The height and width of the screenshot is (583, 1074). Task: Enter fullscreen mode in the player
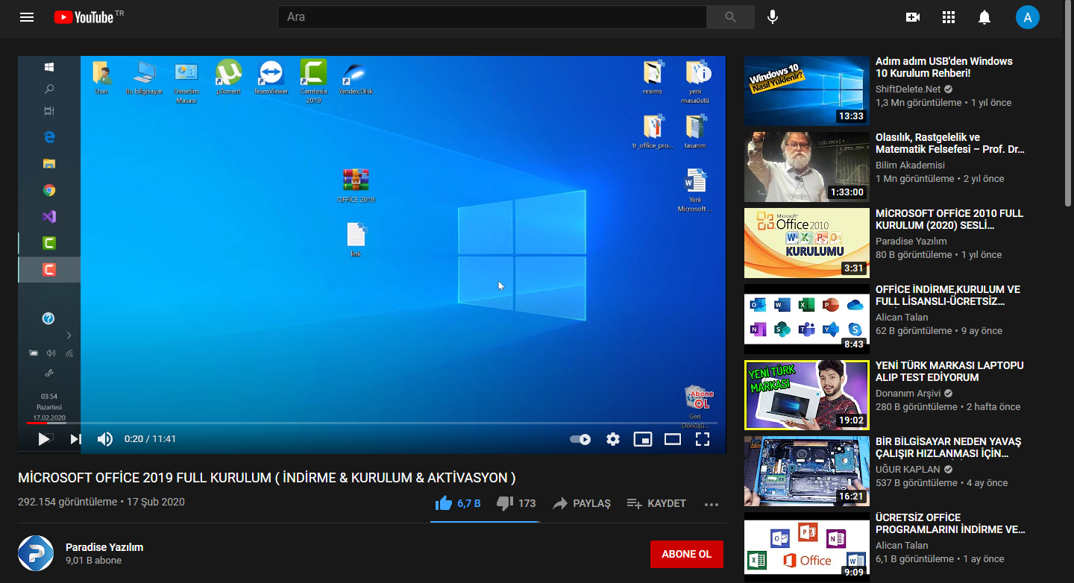(702, 439)
